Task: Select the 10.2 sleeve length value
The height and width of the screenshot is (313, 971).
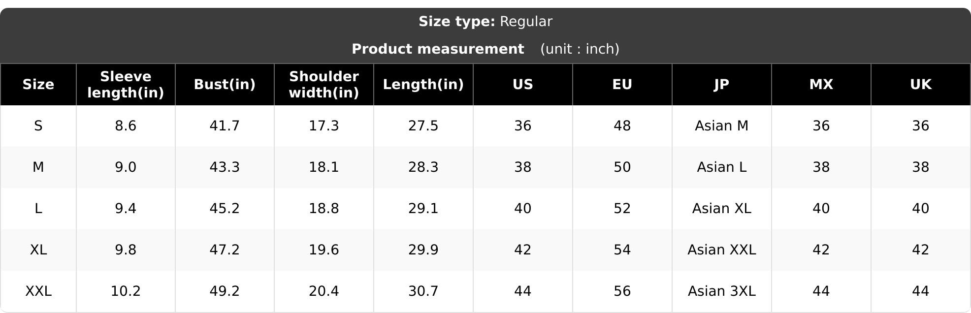Action: point(126,291)
